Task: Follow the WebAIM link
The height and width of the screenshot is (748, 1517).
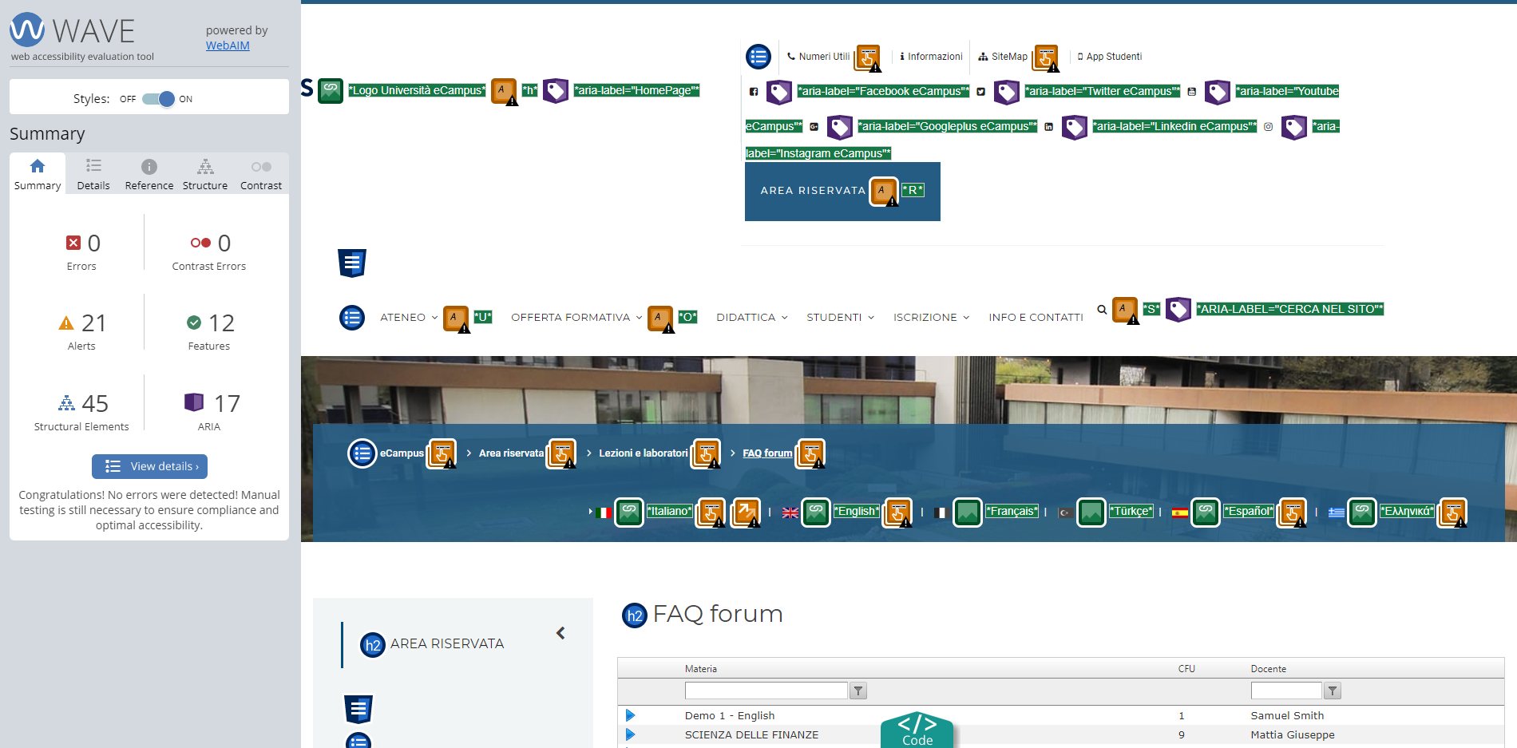Action: [228, 46]
